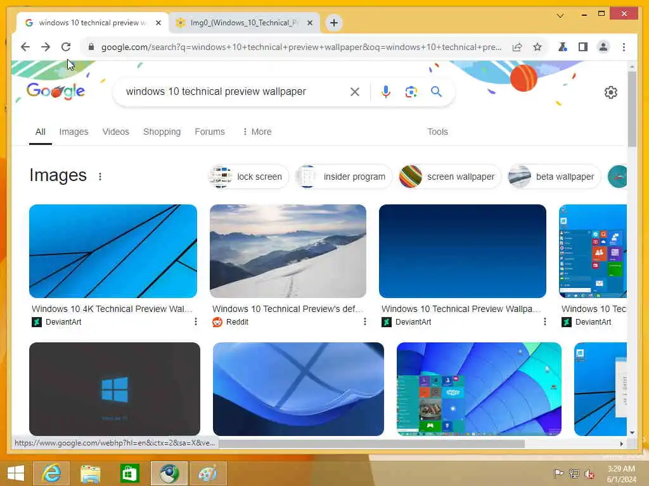Open the start menu tent wallpaper thumbnail
649x486 pixels.
(x=479, y=389)
